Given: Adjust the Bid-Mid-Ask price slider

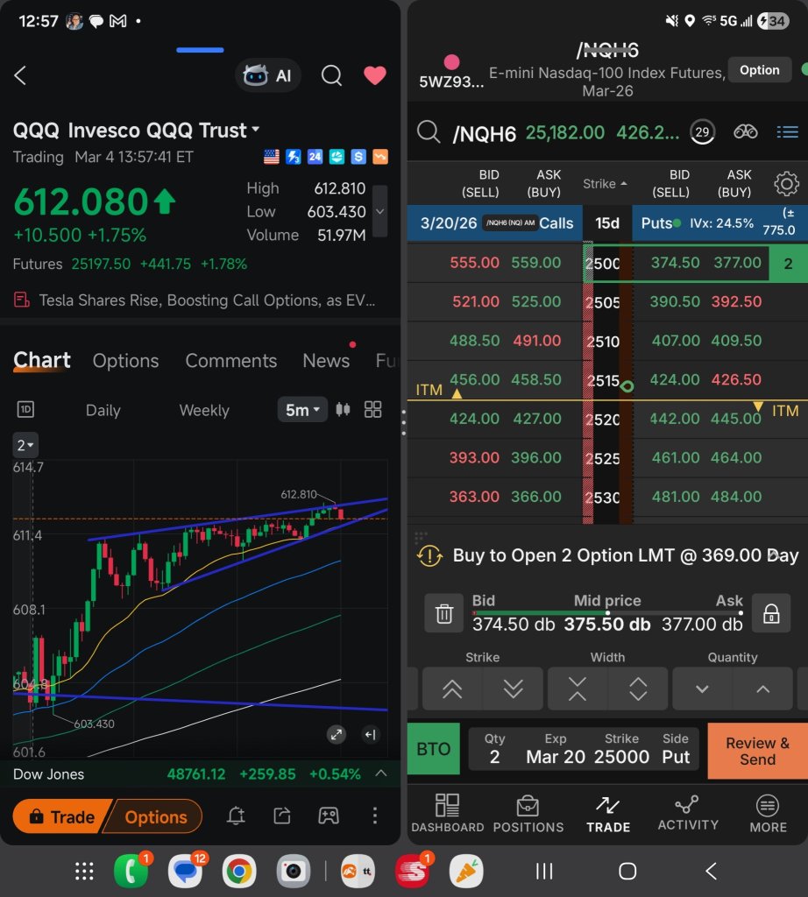Looking at the screenshot, I should [x=607, y=613].
